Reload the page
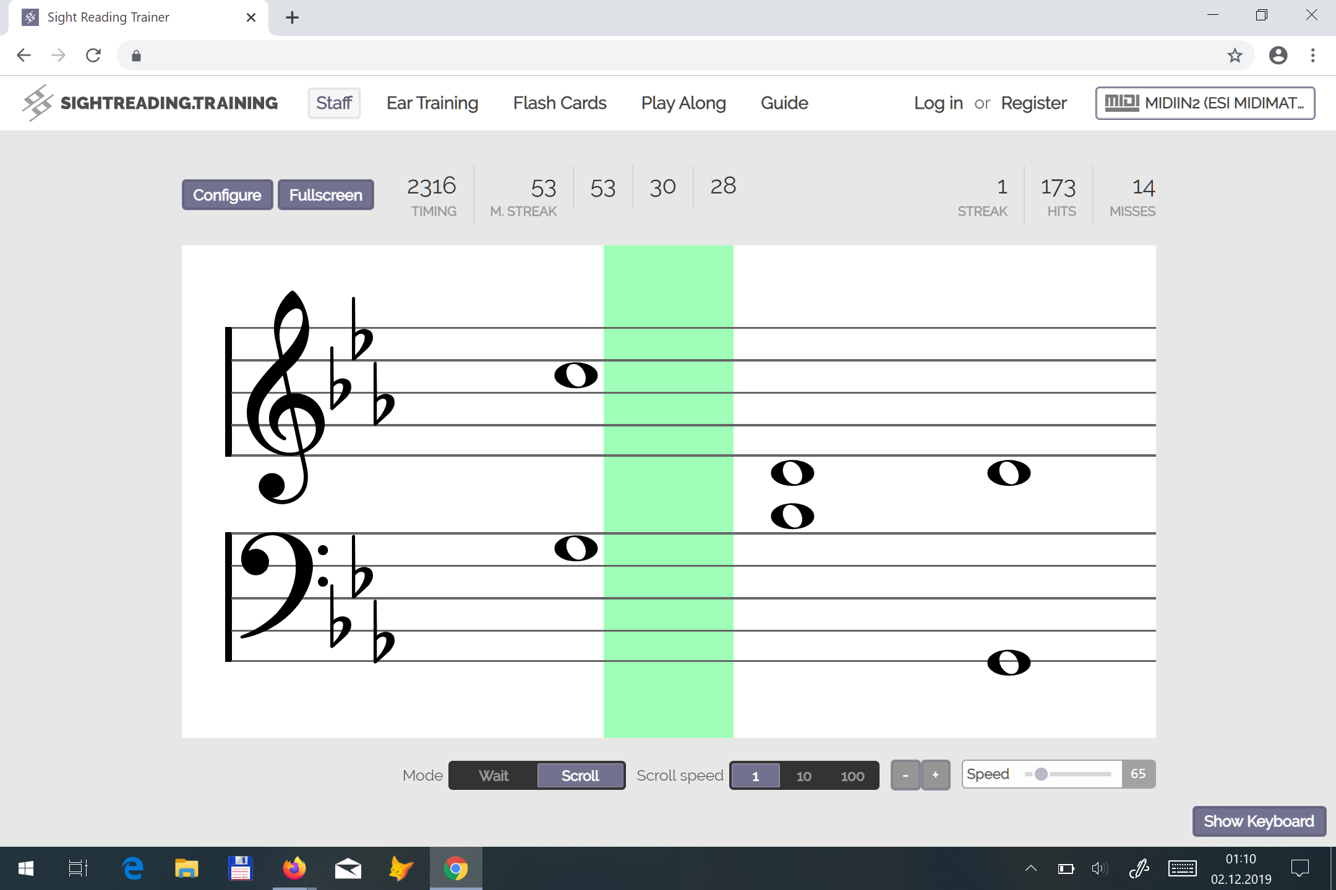 coord(93,56)
